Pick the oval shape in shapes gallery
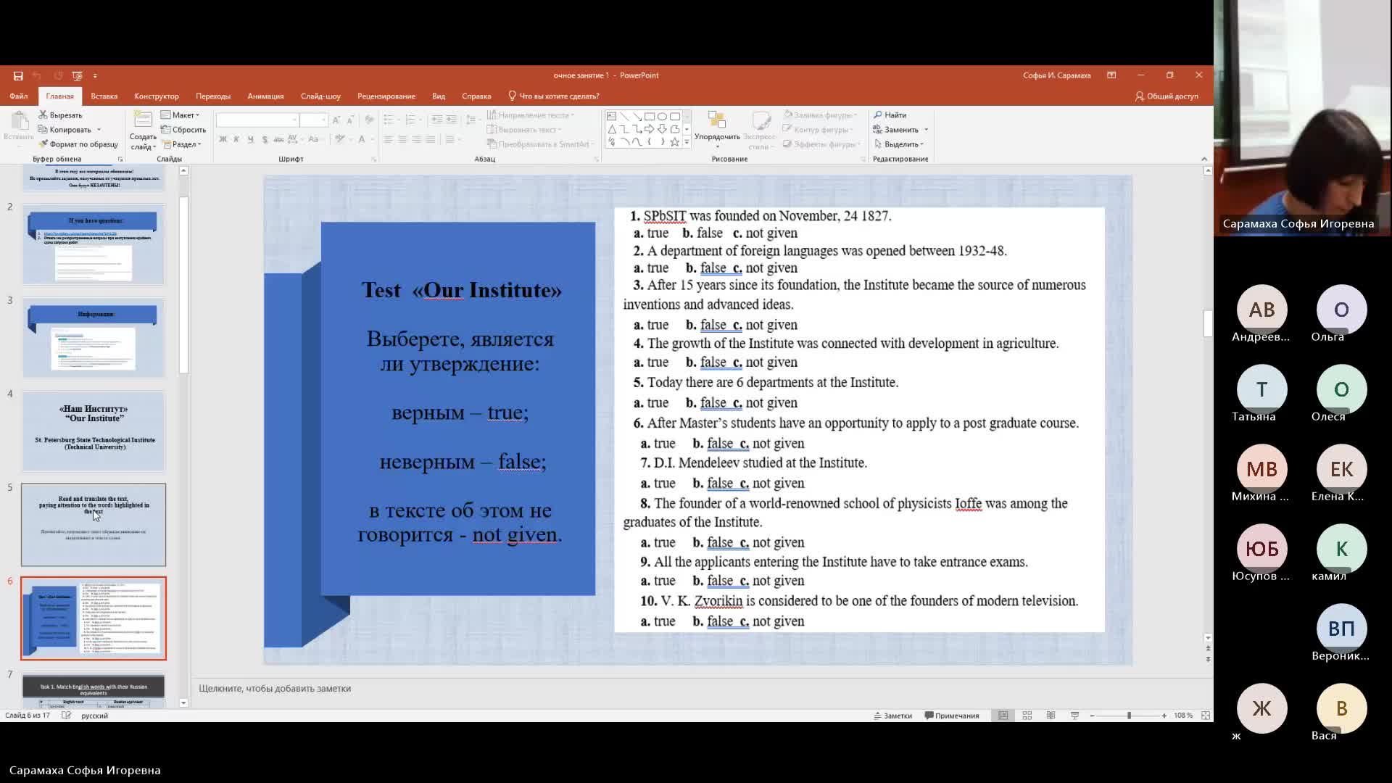Image resolution: width=1392 pixels, height=783 pixels. click(x=662, y=116)
